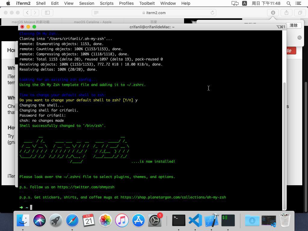Show all tabs in Safari
This screenshot has width=308, height=231.
click(300, 13)
